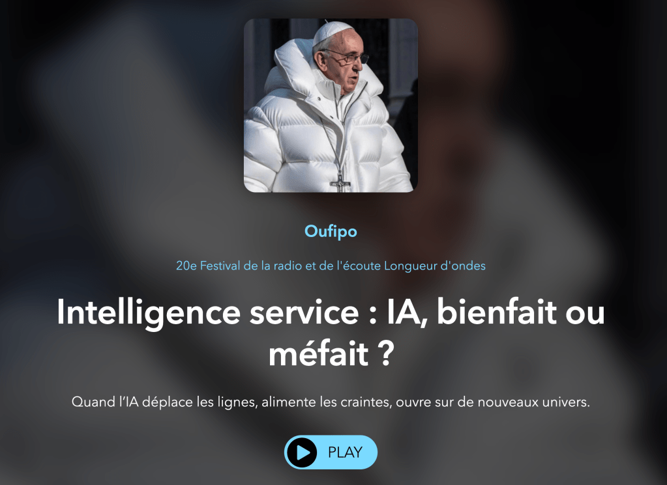Viewport: 667px width, 485px height.
Task: Click 'Longueur d'ondes' in the festival link
Action: [x=435, y=266]
